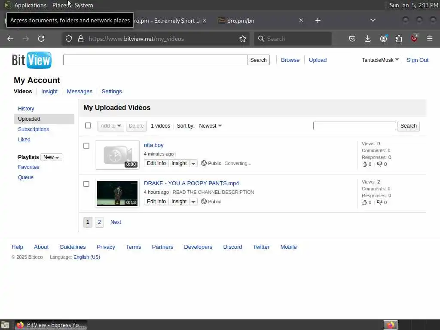440x330 pixels.
Task: Change language via English (US) link
Action: [x=87, y=257]
